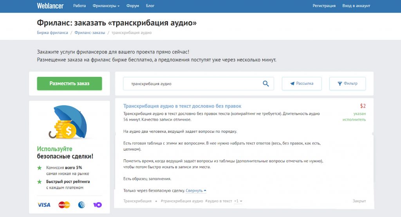This screenshot has height=217, width=401.
Task: Open the Фильтр button
Action: [348, 84]
